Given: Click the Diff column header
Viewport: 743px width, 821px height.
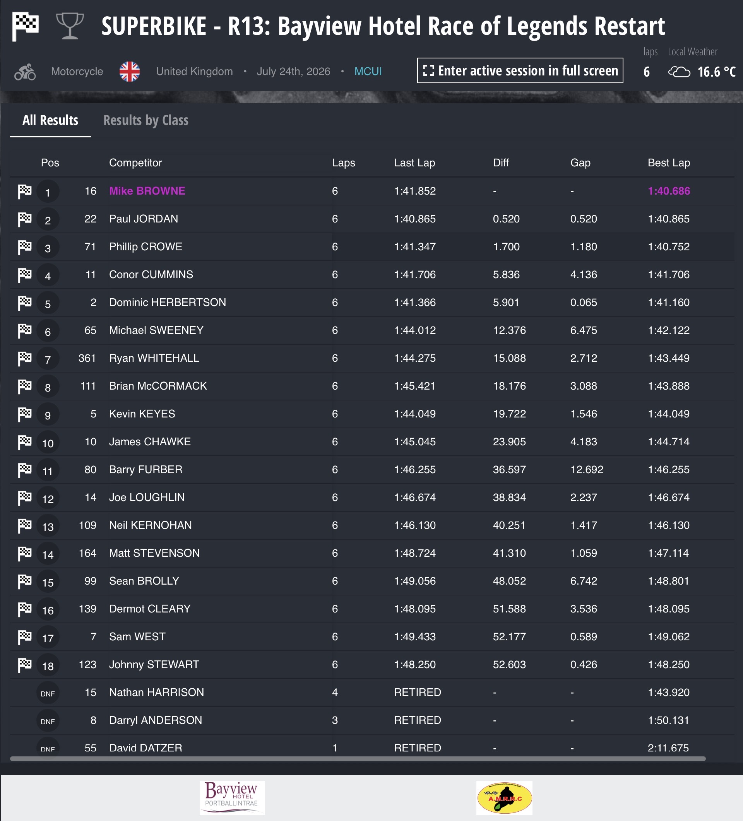Looking at the screenshot, I should (501, 163).
